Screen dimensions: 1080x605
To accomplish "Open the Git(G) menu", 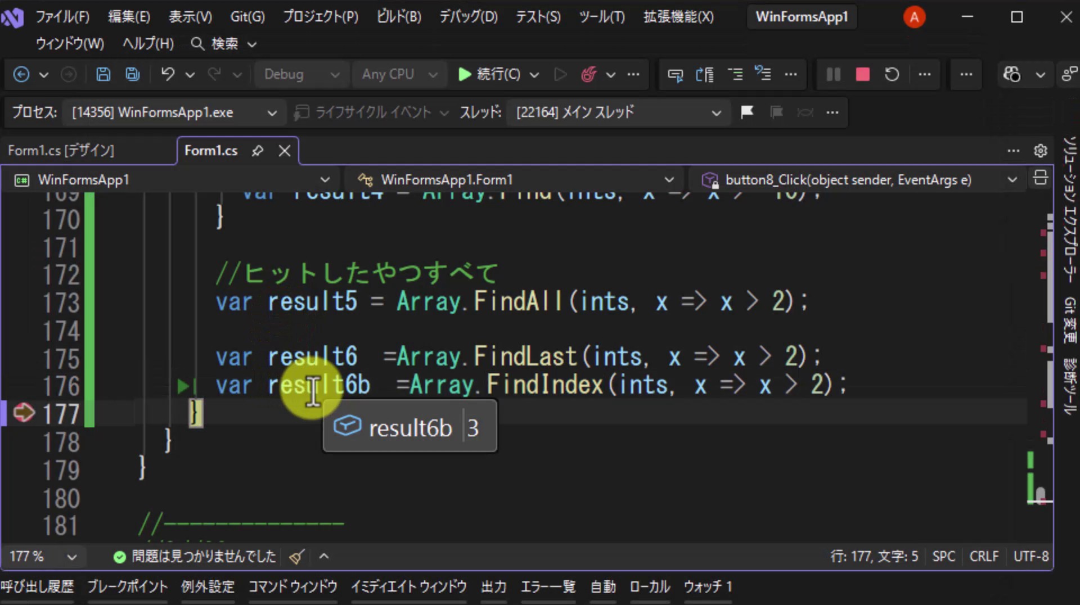I will (x=247, y=17).
